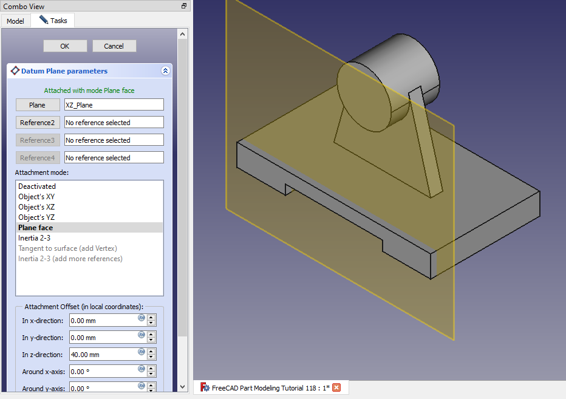566x399 pixels.
Task: Close the FreeCAD Part Modeling Tutorial tab
Action: [x=336, y=388]
